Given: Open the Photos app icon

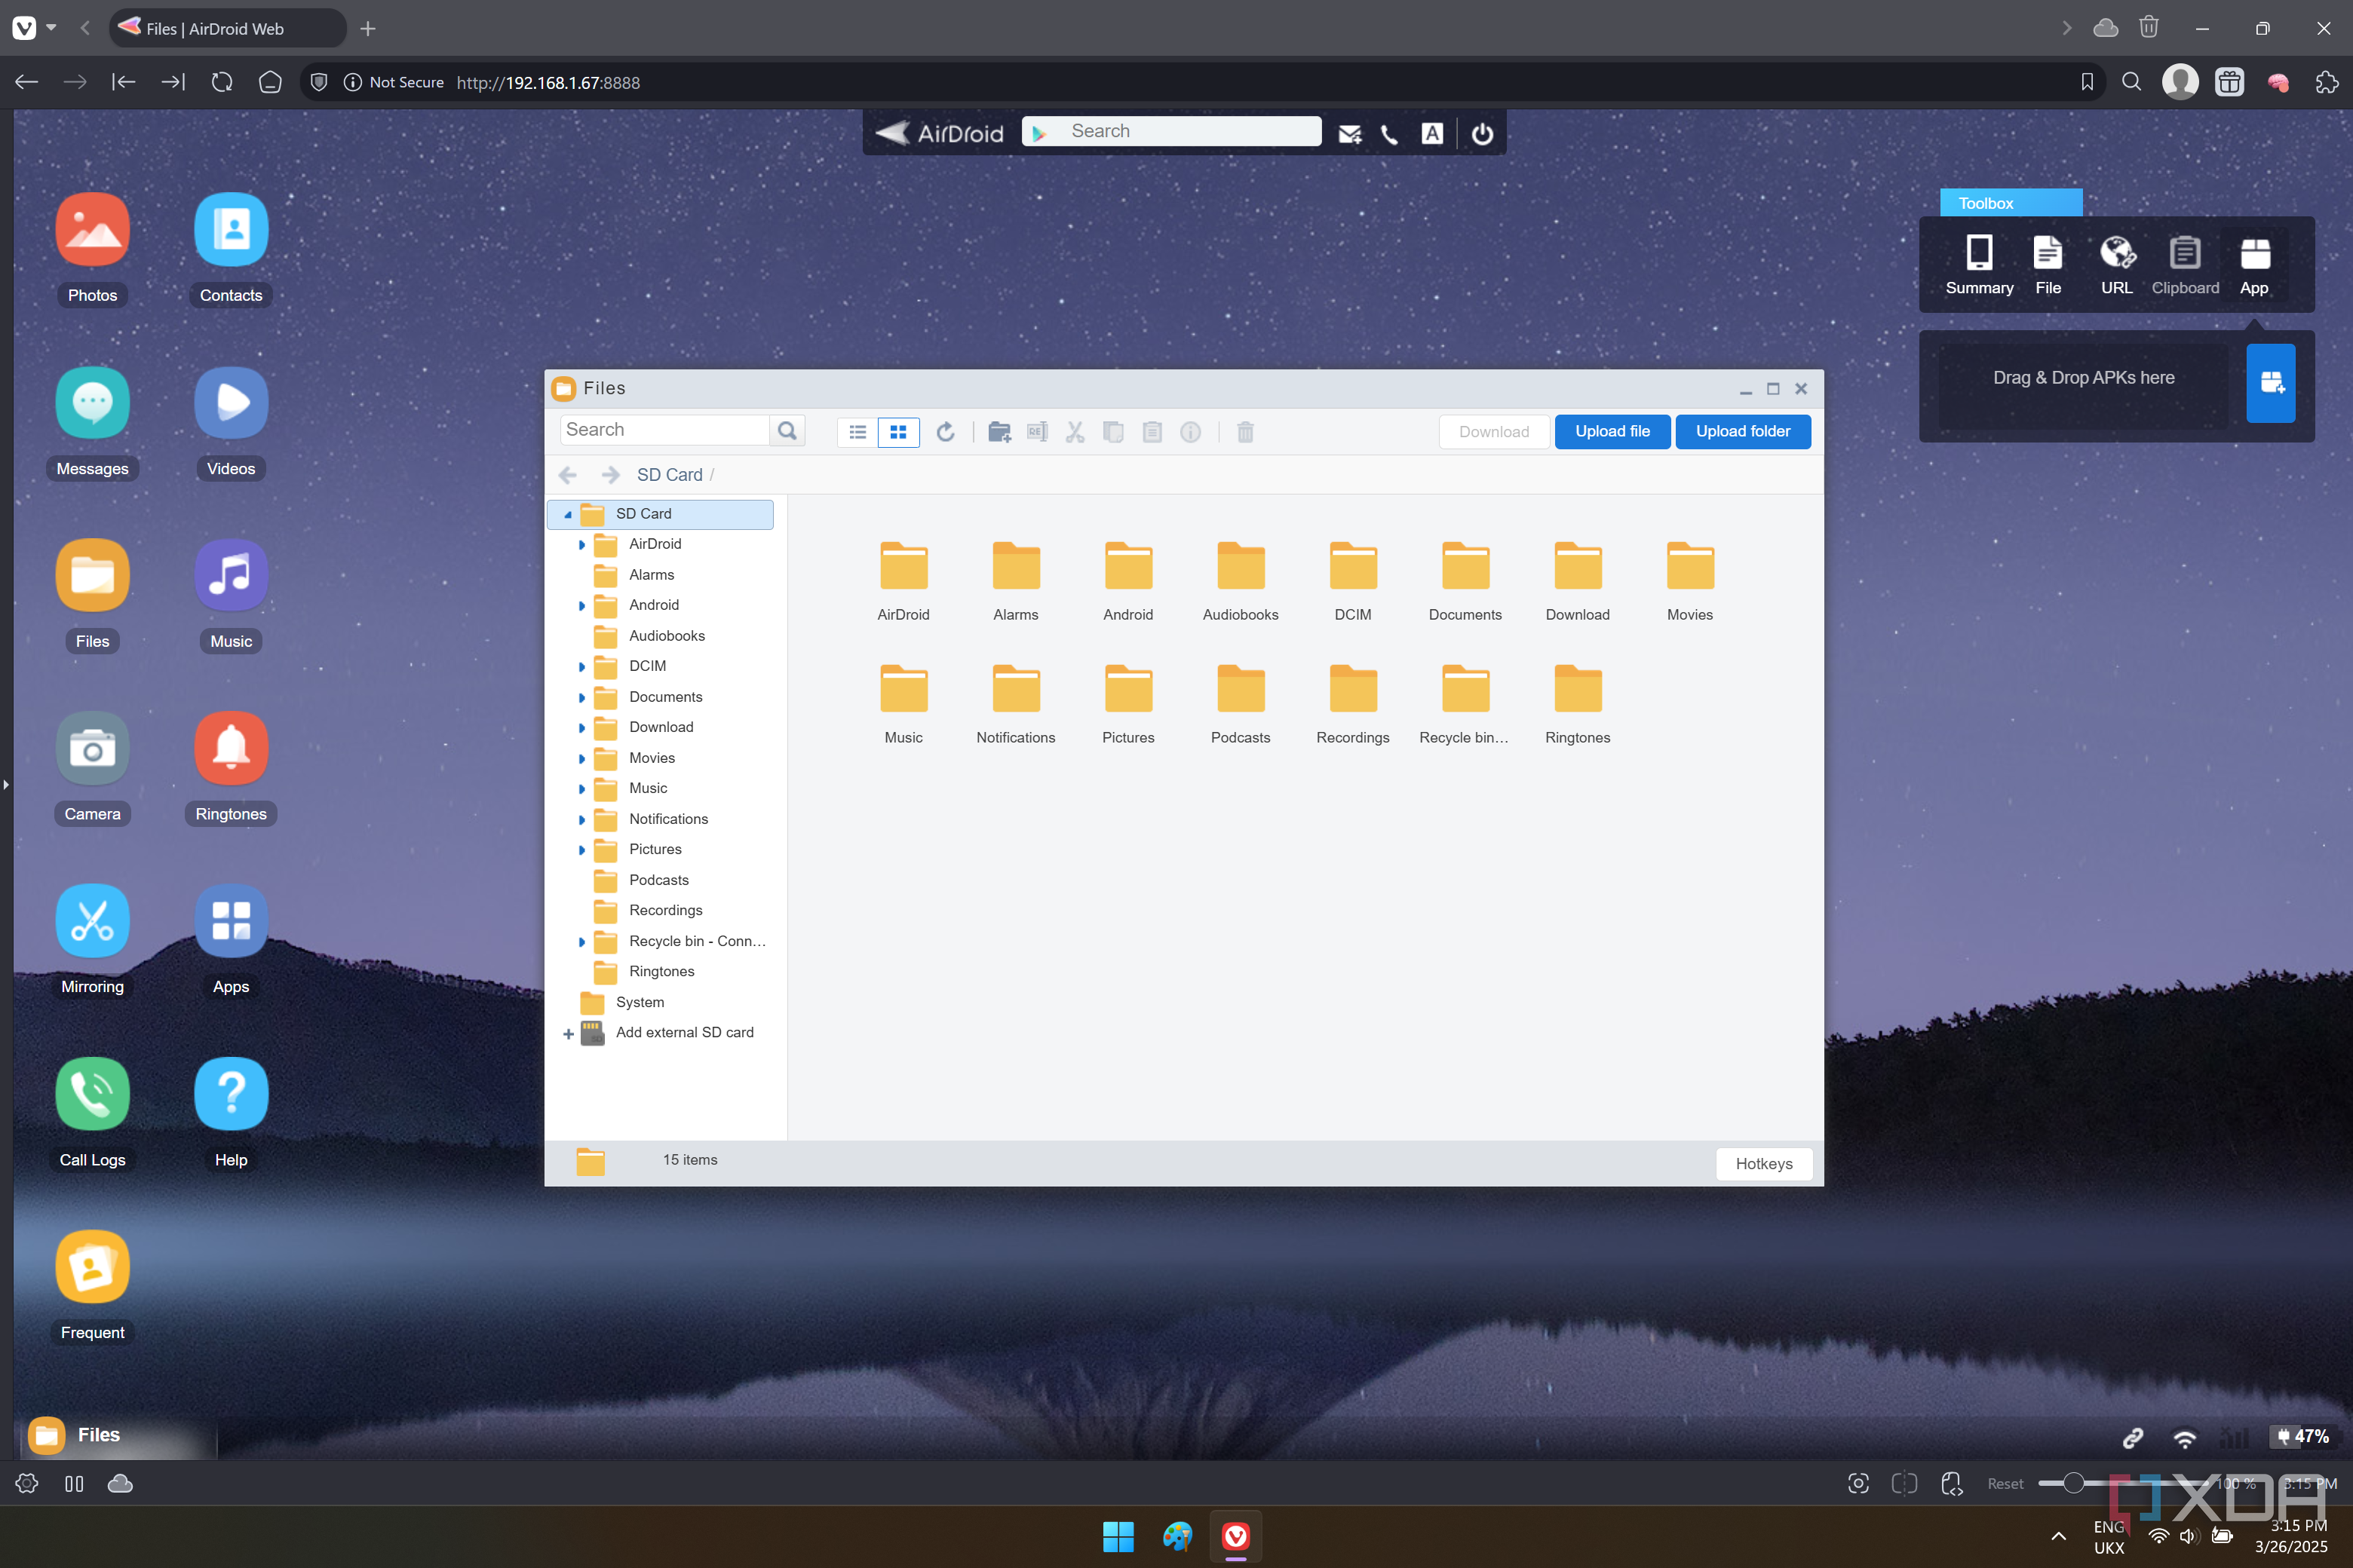Looking at the screenshot, I should point(92,230).
